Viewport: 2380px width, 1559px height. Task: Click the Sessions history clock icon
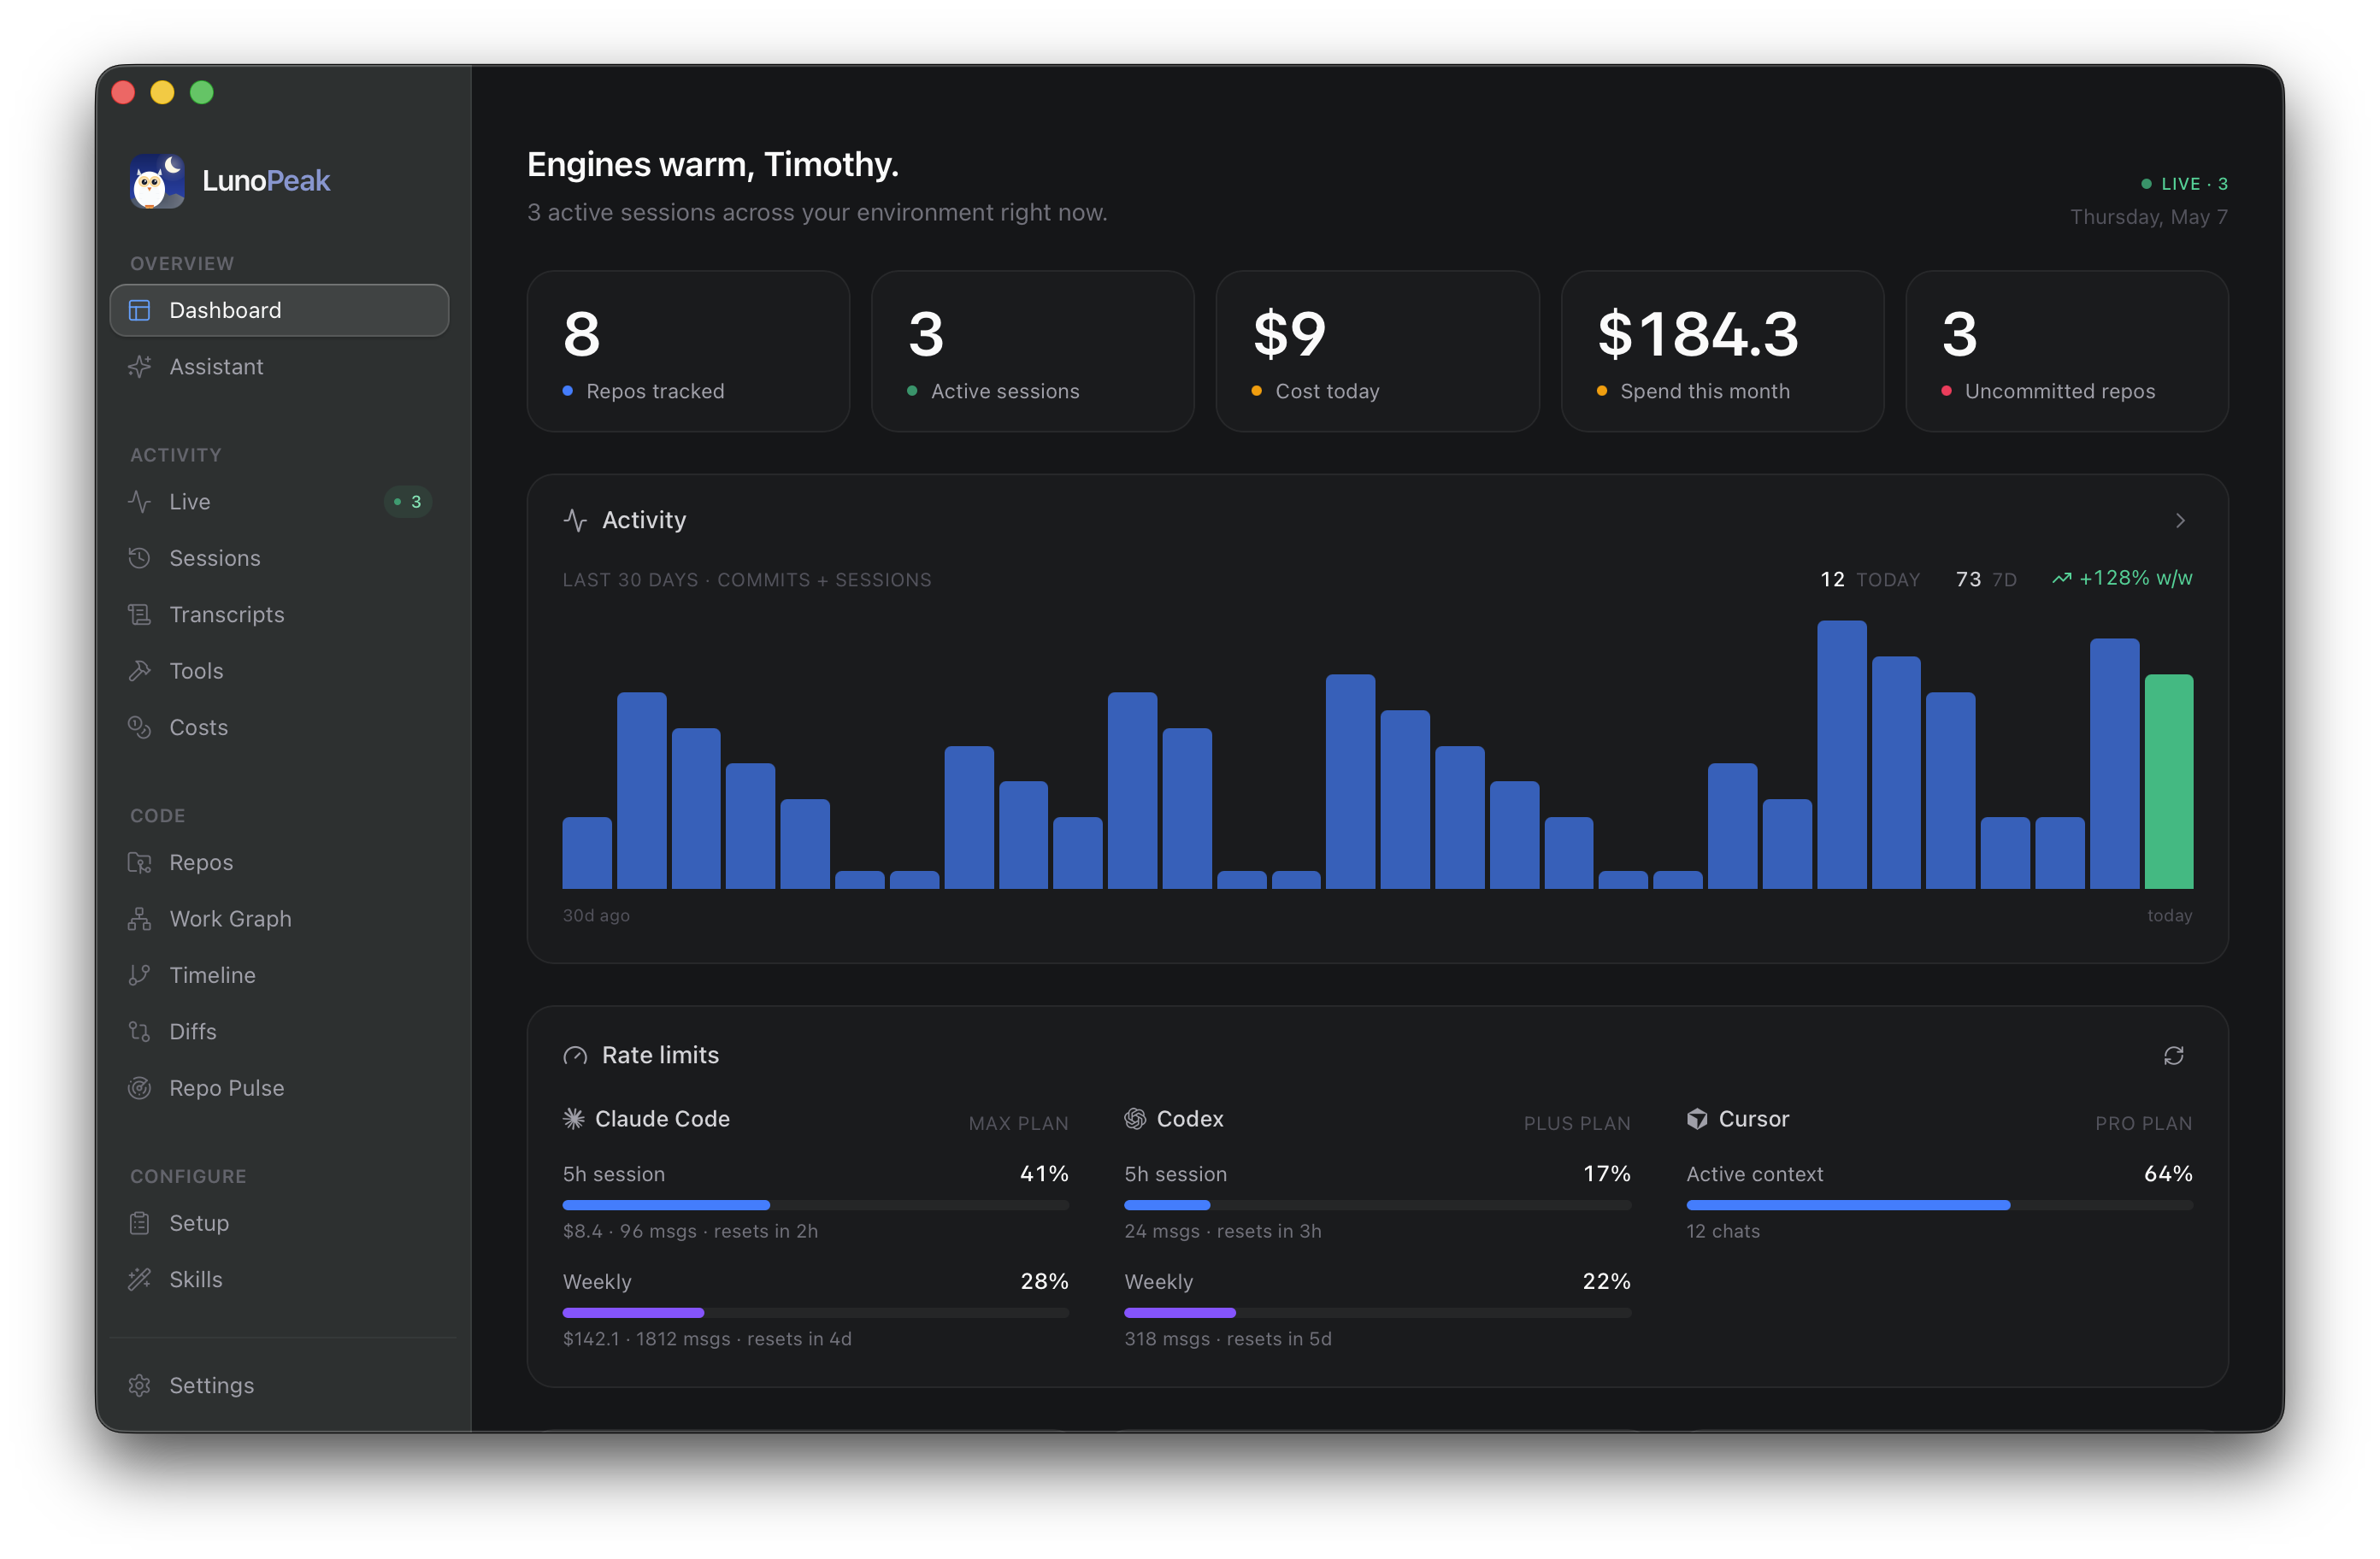pyautogui.click(x=140, y=558)
